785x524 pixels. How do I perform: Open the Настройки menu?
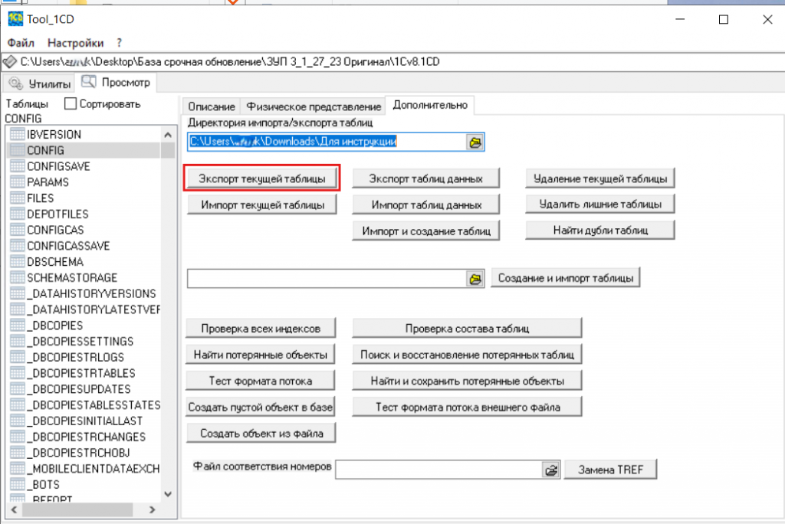[75, 43]
